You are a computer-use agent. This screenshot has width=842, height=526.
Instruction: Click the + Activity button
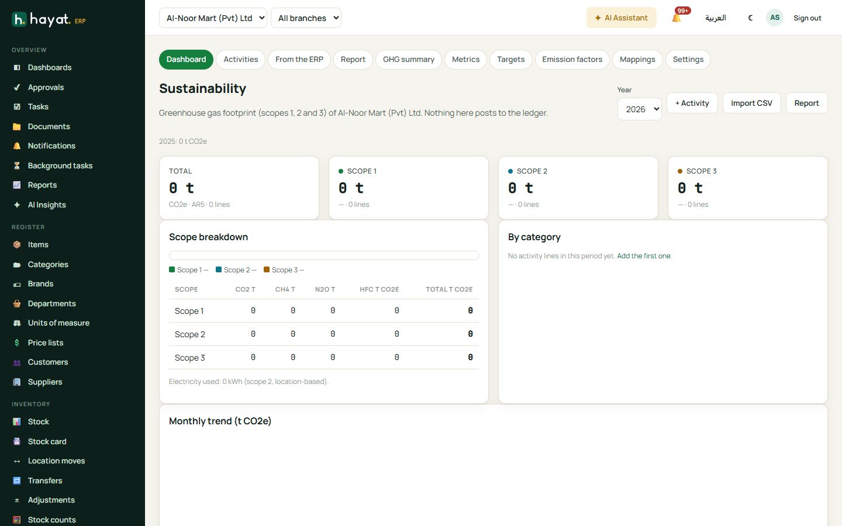pyautogui.click(x=692, y=103)
